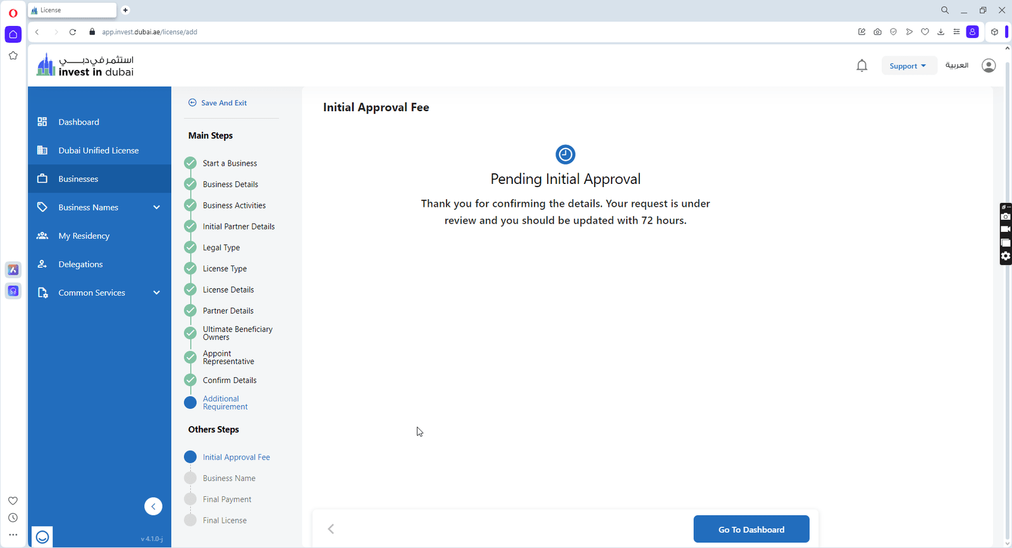Image resolution: width=1012 pixels, height=548 pixels.
Task: Click the Save And Exit arrow icon
Action: [x=192, y=102]
